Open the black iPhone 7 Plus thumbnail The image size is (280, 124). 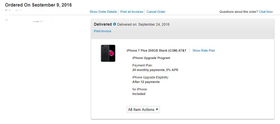pyautogui.click(x=108, y=53)
